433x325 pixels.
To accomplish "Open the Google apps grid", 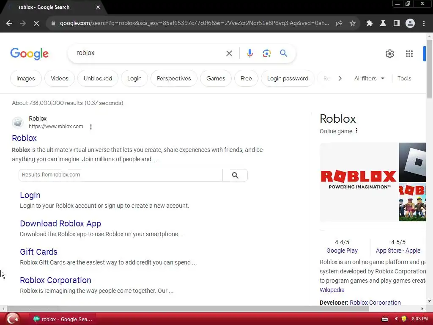I will [x=409, y=54].
